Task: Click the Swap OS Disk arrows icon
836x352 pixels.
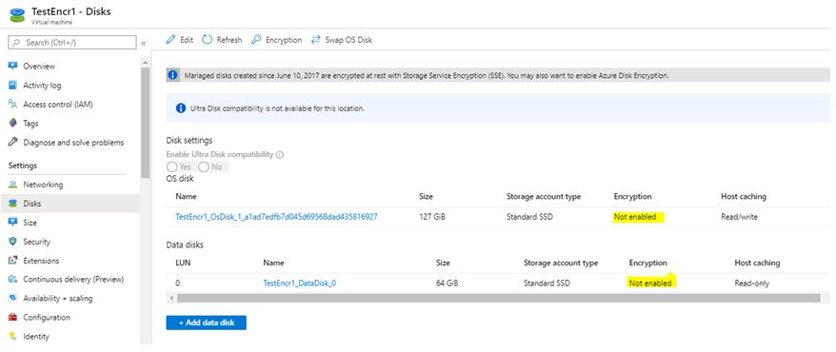Action: [x=315, y=40]
